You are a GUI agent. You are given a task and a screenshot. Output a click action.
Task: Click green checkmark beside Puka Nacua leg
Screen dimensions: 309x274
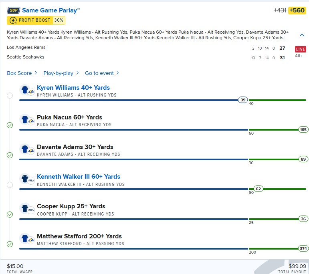(10, 125)
